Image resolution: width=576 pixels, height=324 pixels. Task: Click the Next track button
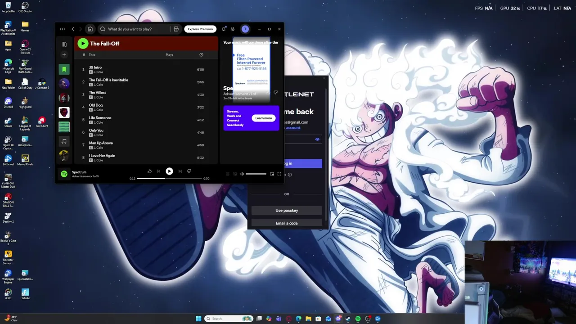[180, 171]
